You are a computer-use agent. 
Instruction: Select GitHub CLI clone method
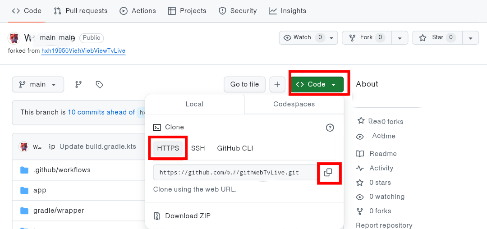point(235,148)
